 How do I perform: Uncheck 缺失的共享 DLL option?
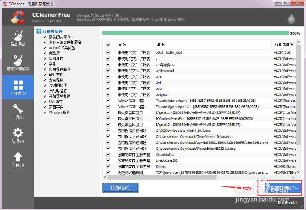coord(45,37)
